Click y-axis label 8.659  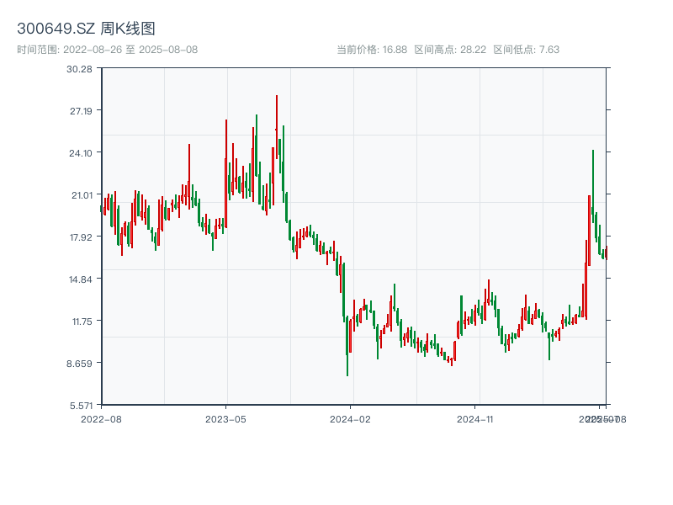(x=79, y=364)
